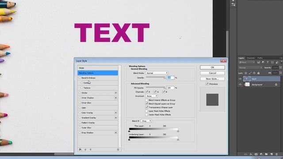Click the type layer filter icon

[268, 62]
